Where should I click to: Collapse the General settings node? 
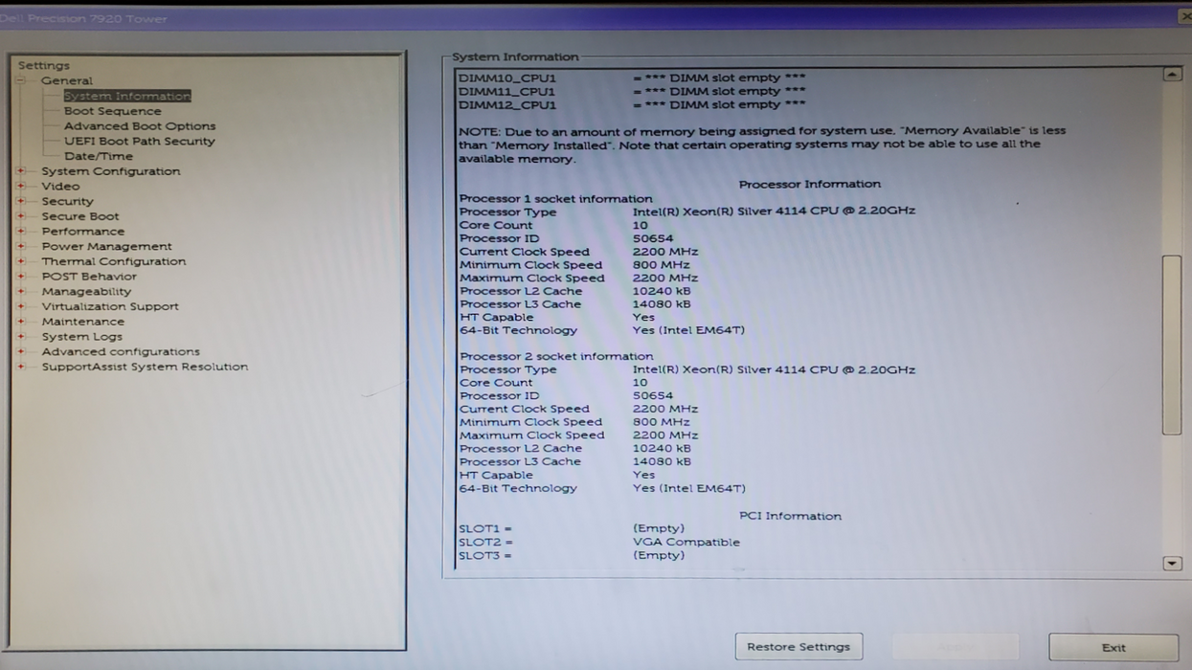pyautogui.click(x=21, y=80)
